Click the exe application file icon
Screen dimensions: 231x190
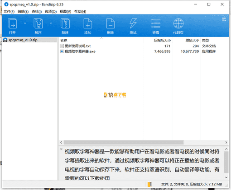[62, 51]
